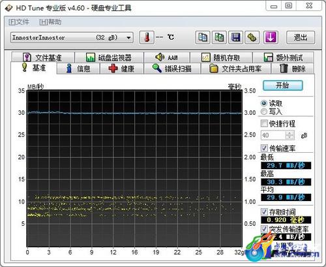This screenshot has width=326, height=267.
Task: Select the 写入 write radio button
Action: click(264, 112)
